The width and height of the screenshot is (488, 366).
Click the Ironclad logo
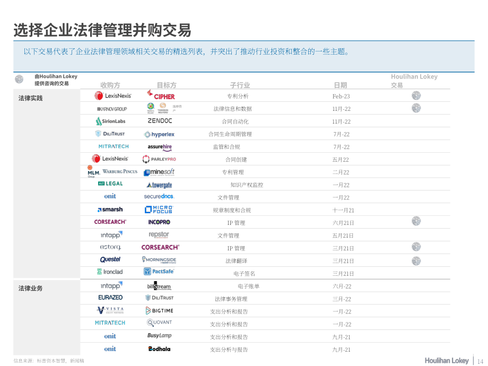tap(110, 272)
